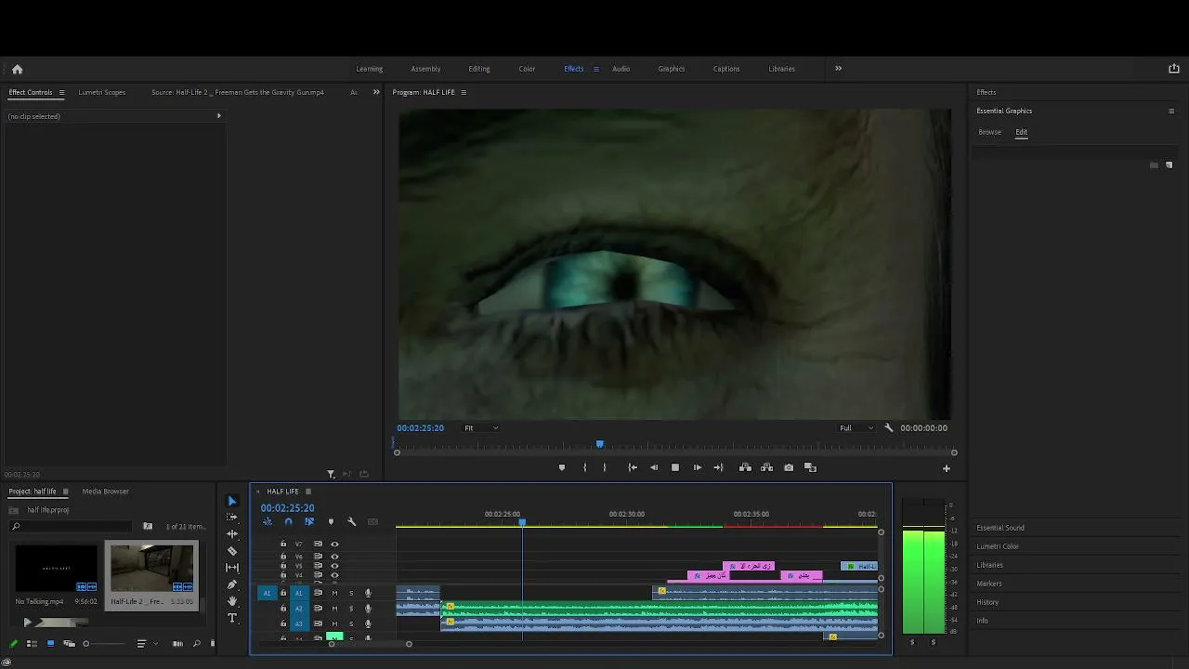Toggle Linked Selection in the timeline
1189x669 pixels.
click(309, 522)
